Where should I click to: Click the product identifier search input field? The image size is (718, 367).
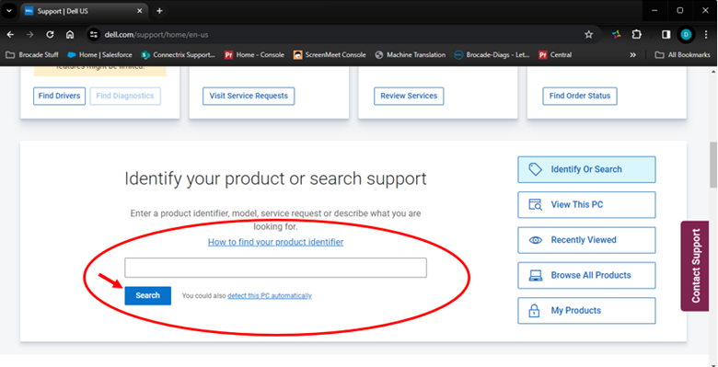(275, 268)
